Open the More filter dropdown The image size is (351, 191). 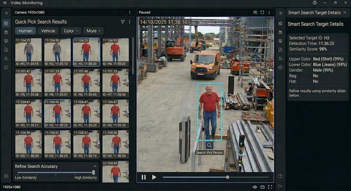click(x=93, y=31)
